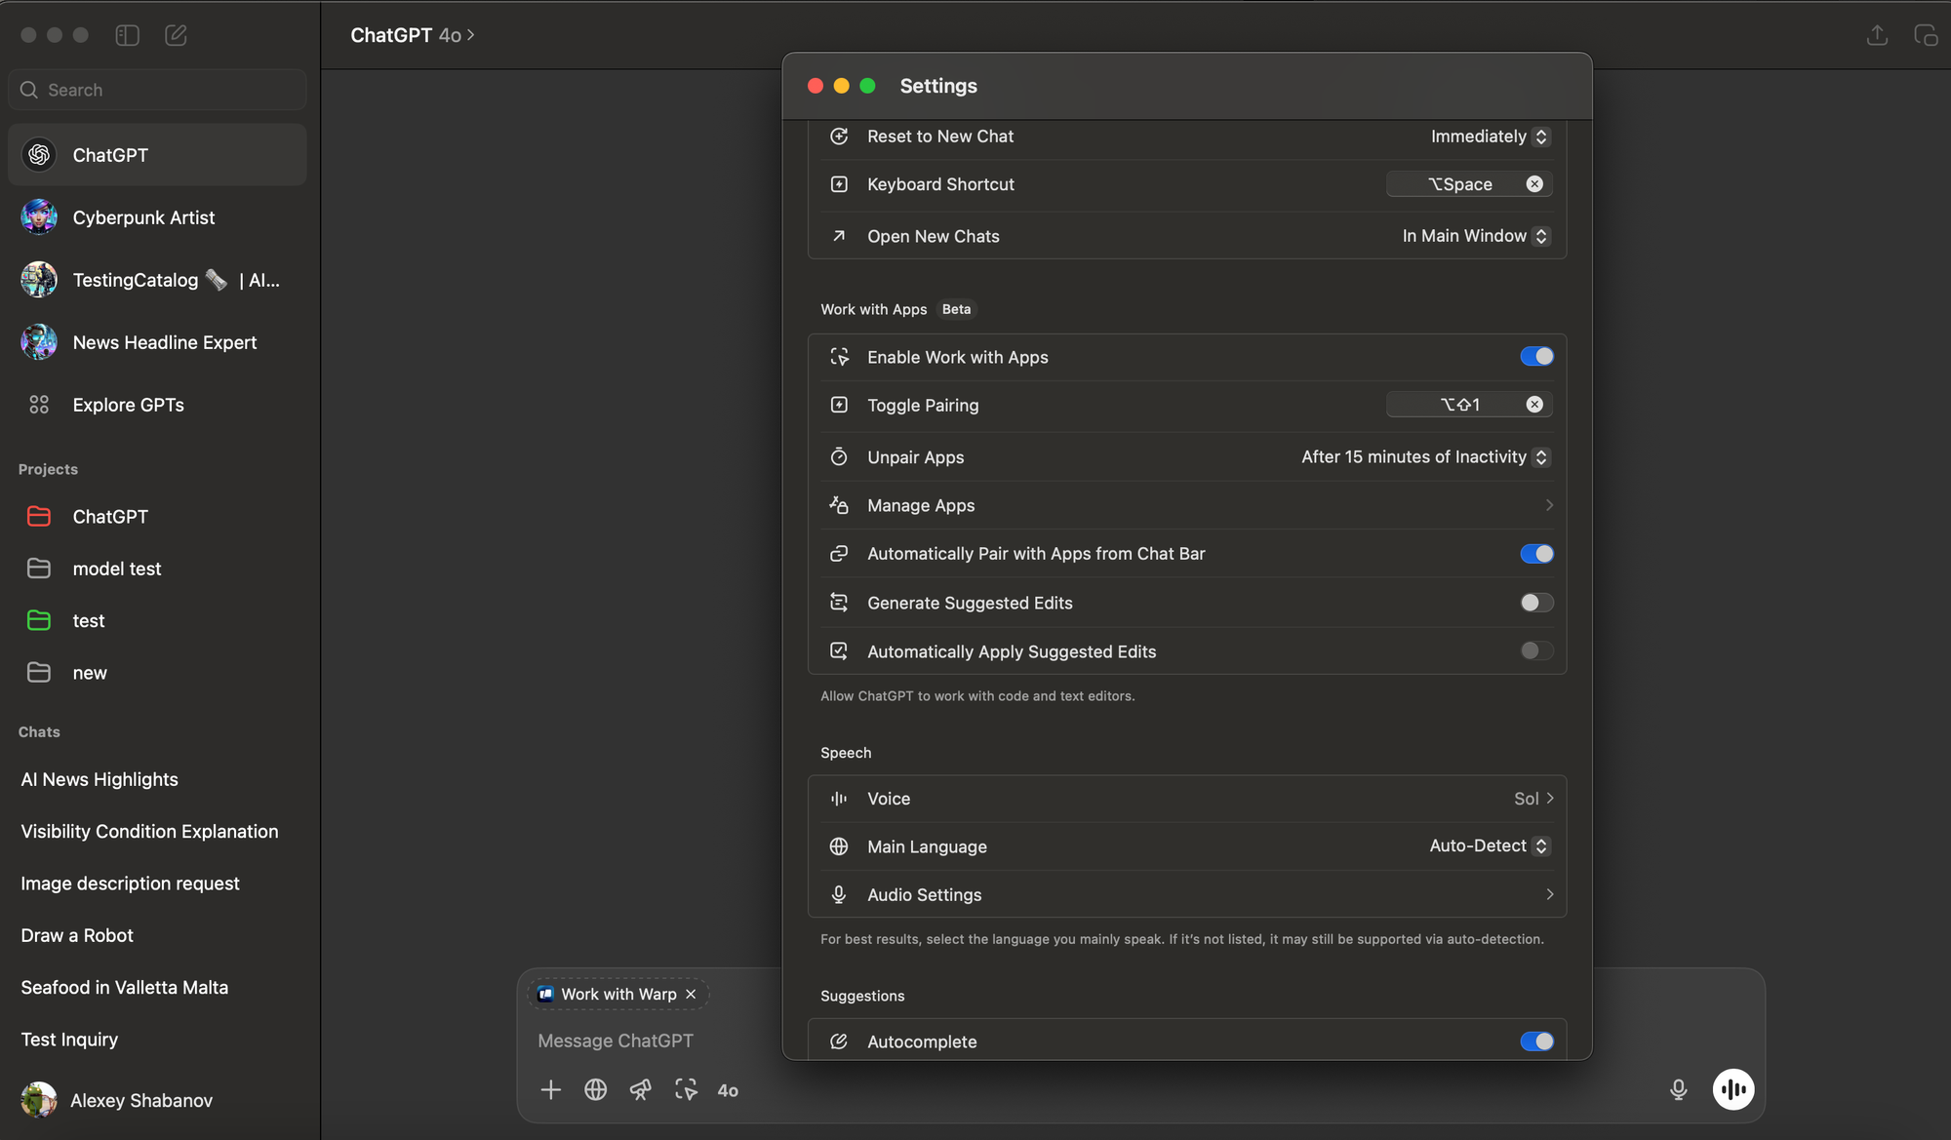The height and width of the screenshot is (1140, 1951).
Task: Disable the Enable Work with Apps toggle
Action: pyautogui.click(x=1536, y=357)
